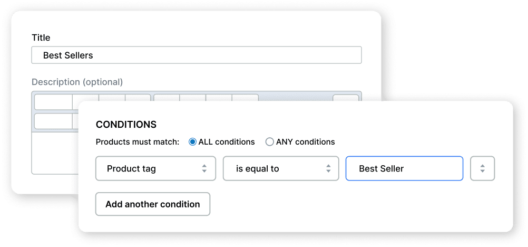Click the Title input field
The image size is (528, 247).
point(196,55)
